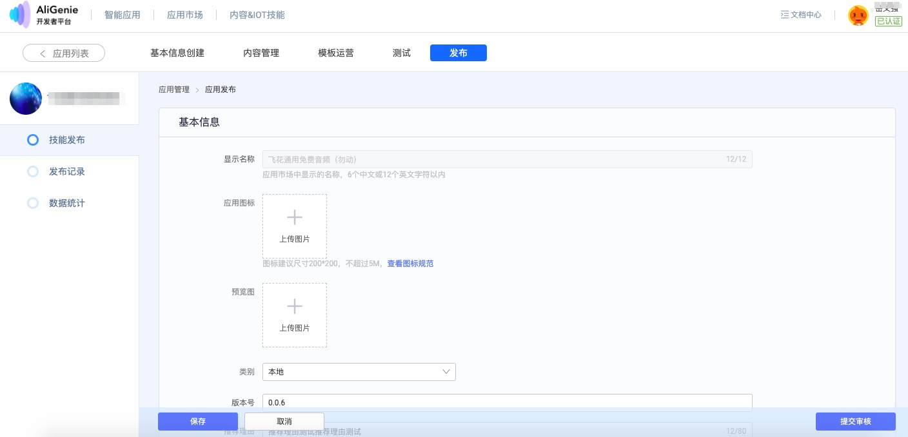Click 上传图片 text under 预览图
Screen dimensions: 908x437
295,328
